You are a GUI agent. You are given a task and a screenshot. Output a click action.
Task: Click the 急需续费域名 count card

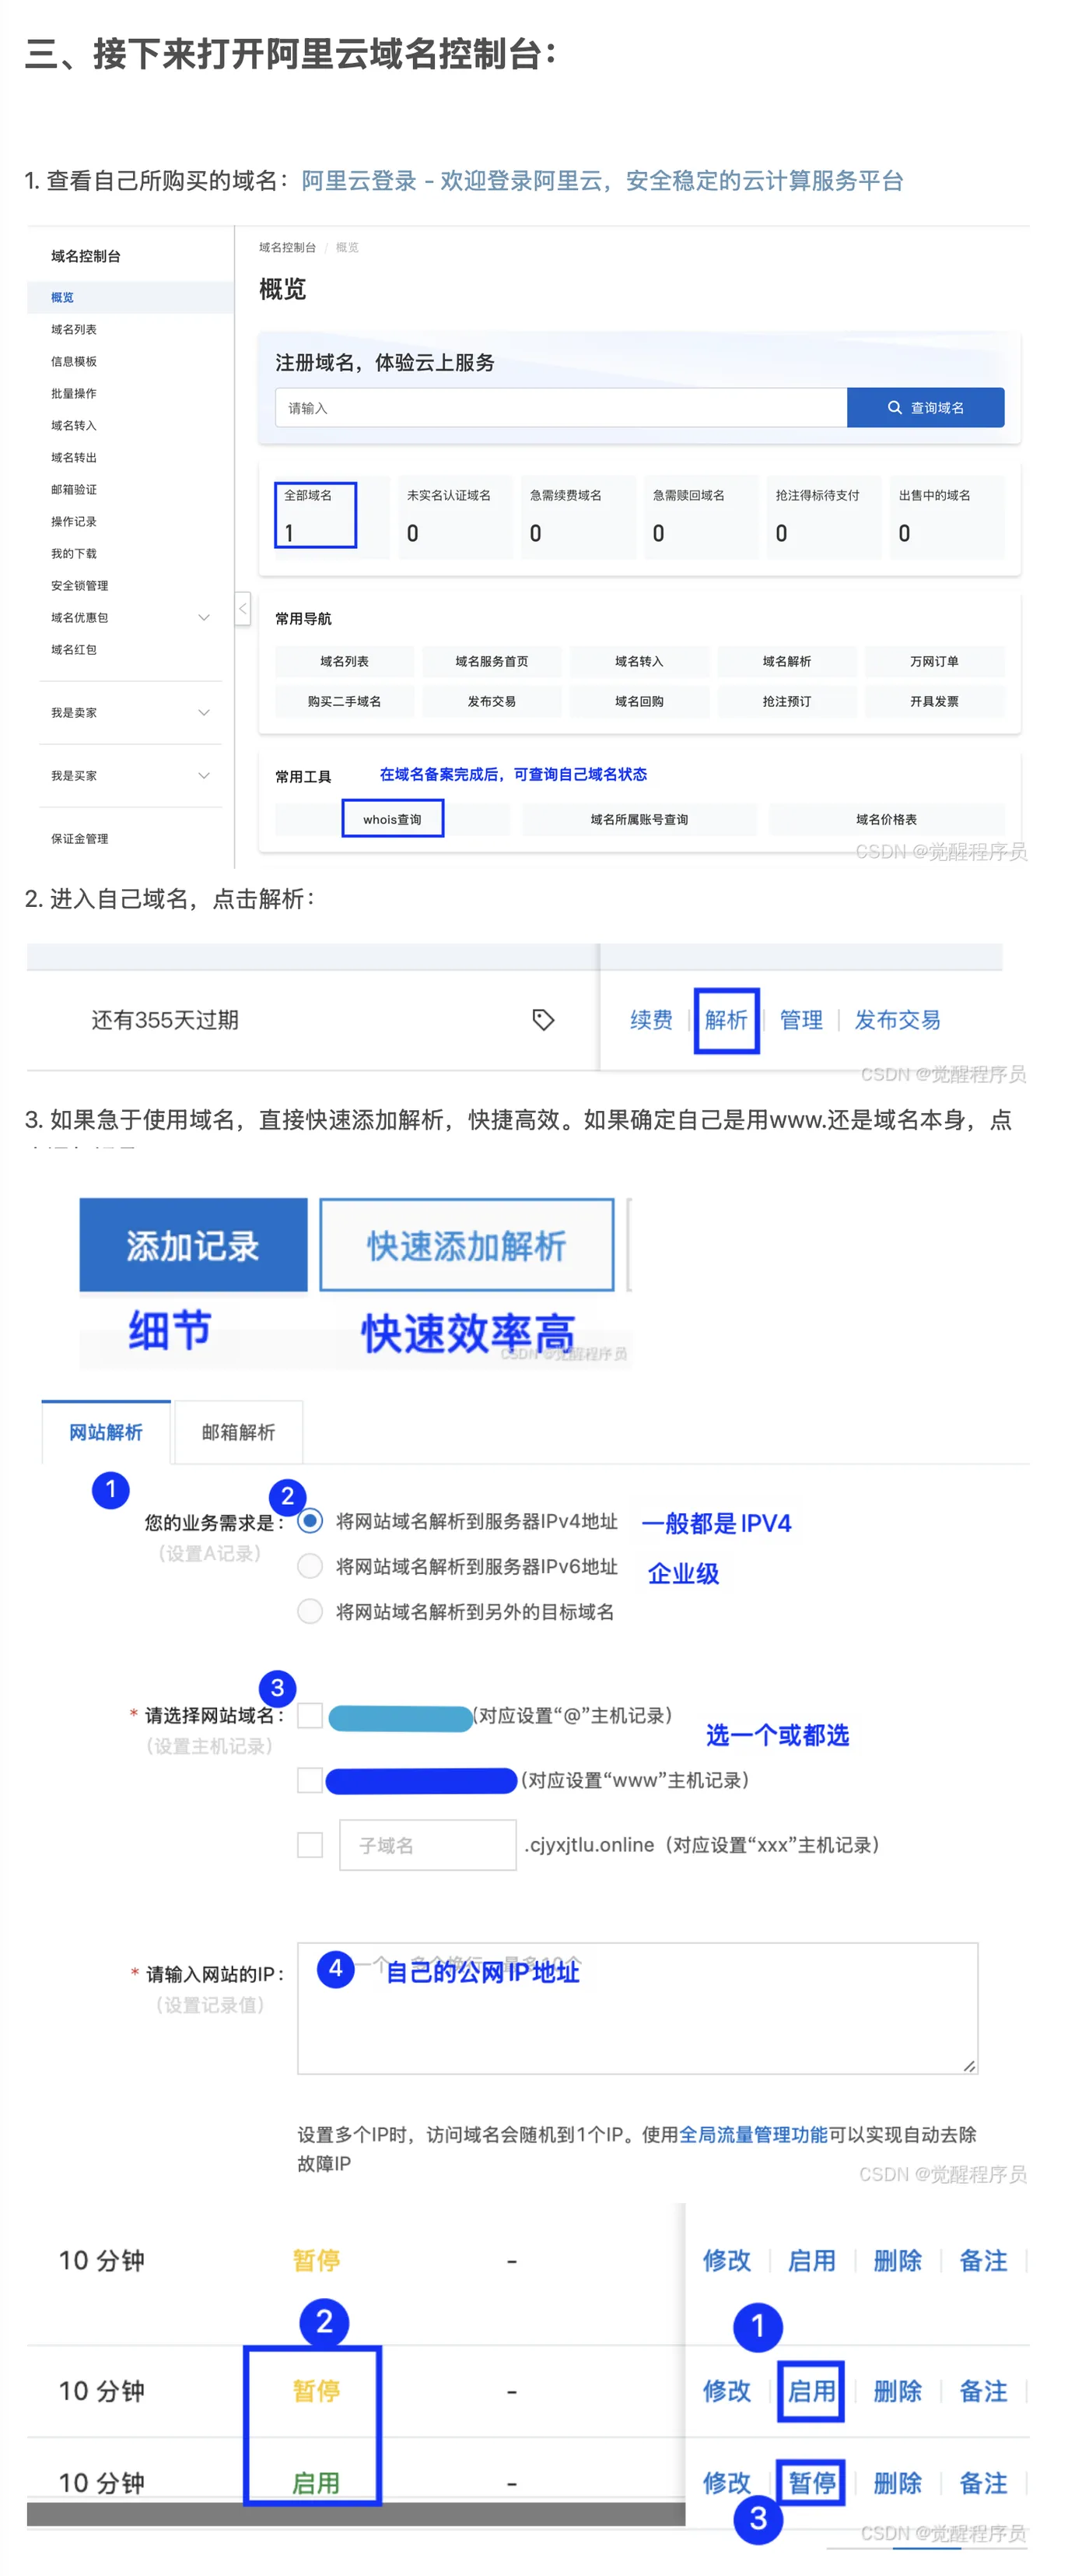pos(579,516)
